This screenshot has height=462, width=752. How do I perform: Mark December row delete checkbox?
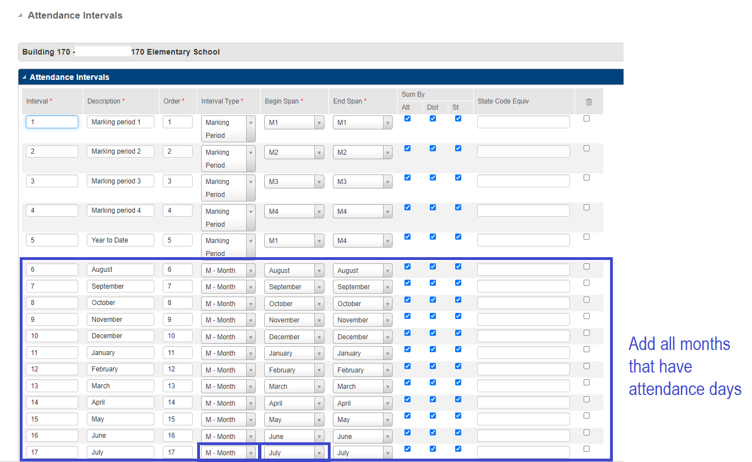[x=586, y=333]
